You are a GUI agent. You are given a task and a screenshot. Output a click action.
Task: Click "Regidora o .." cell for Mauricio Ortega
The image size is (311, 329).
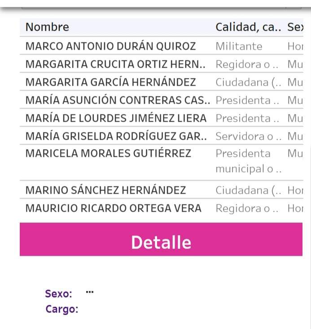247,208
